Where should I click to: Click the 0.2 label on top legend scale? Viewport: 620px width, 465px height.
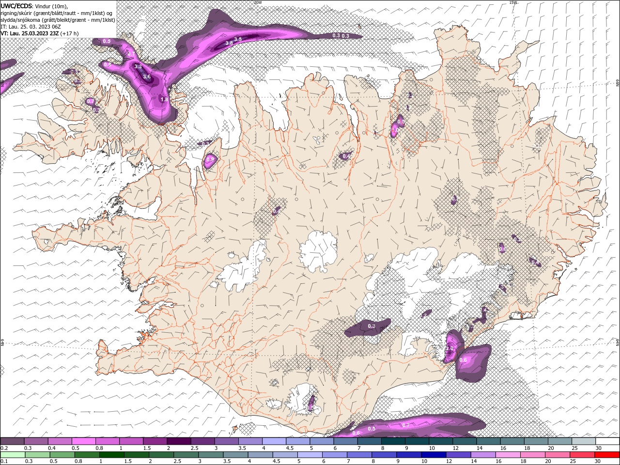4,448
